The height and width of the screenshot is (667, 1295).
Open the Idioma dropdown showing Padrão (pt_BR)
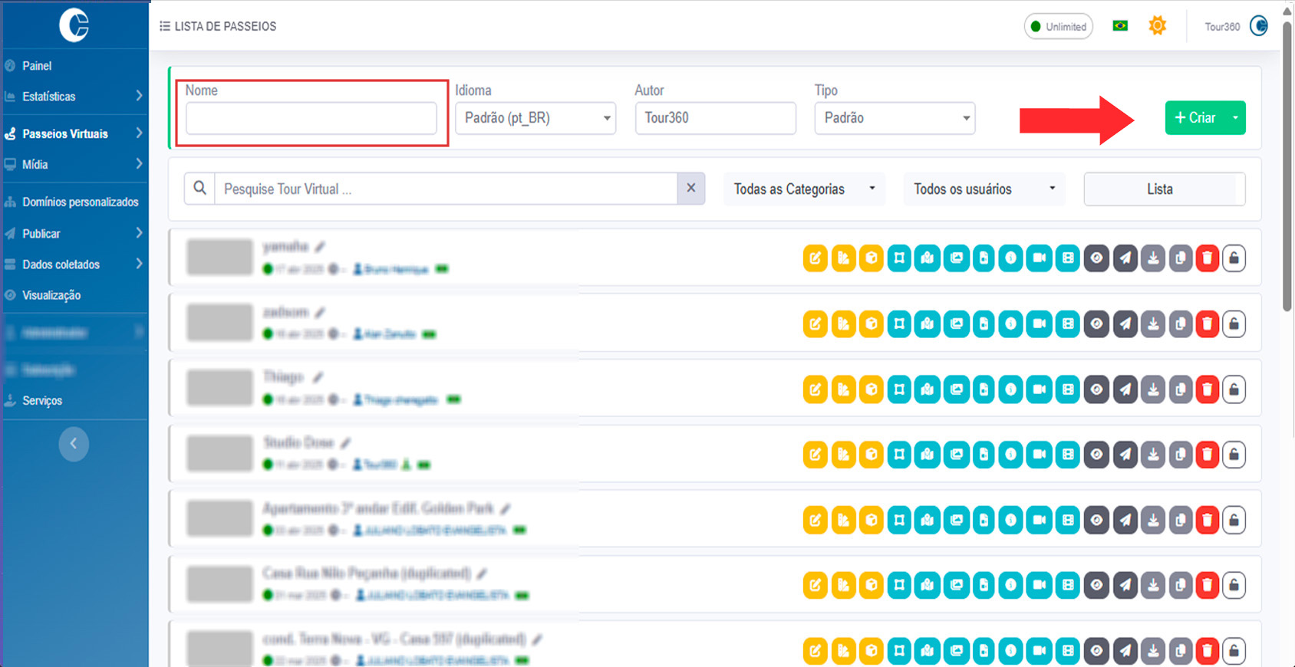535,118
